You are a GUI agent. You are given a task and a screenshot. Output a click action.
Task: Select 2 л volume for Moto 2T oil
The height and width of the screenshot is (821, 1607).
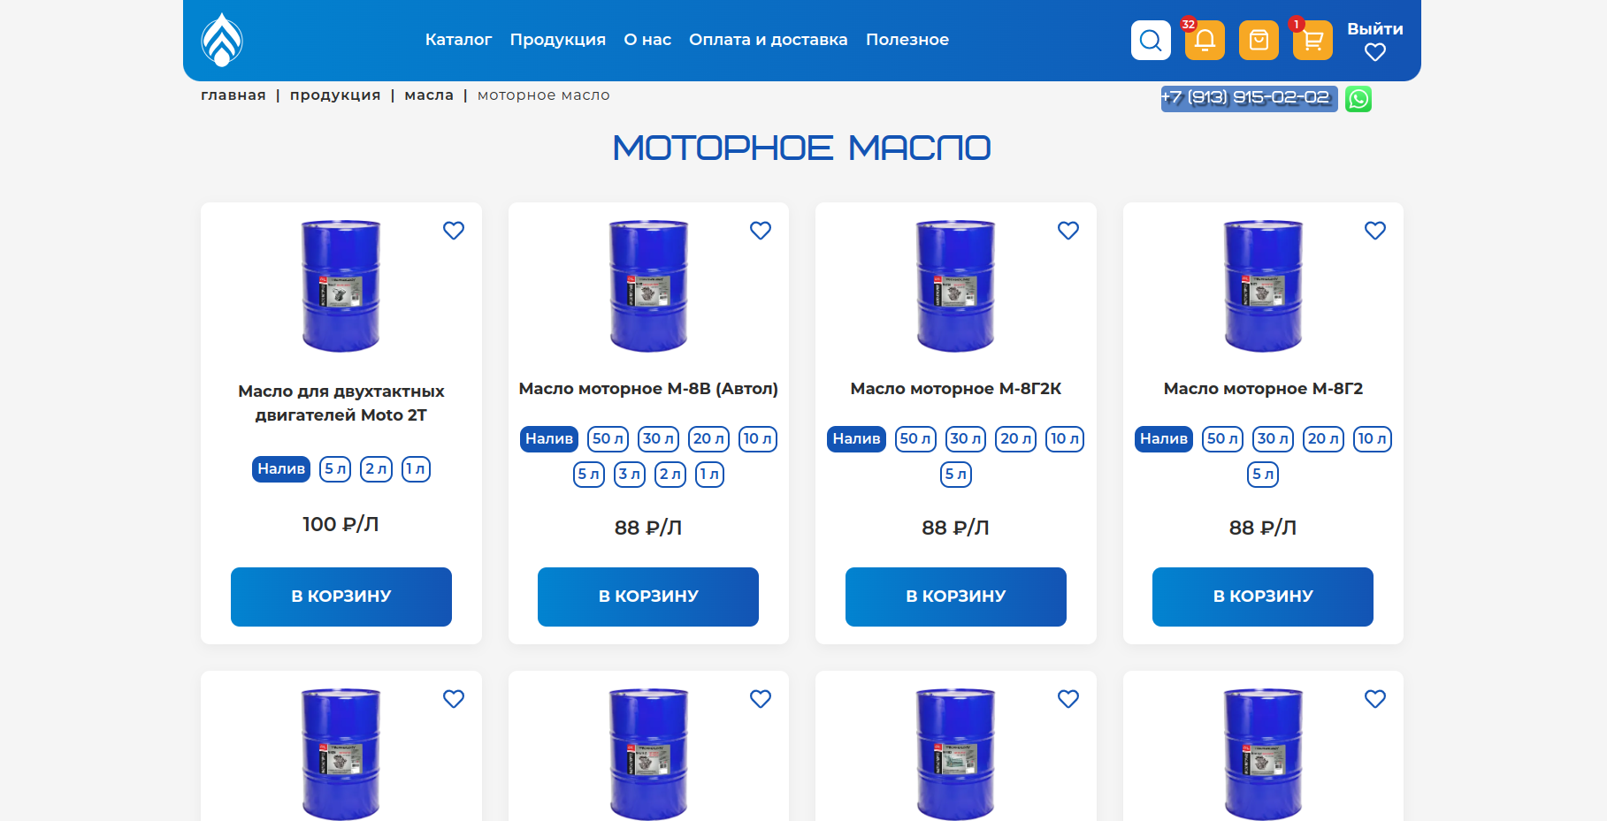(377, 469)
